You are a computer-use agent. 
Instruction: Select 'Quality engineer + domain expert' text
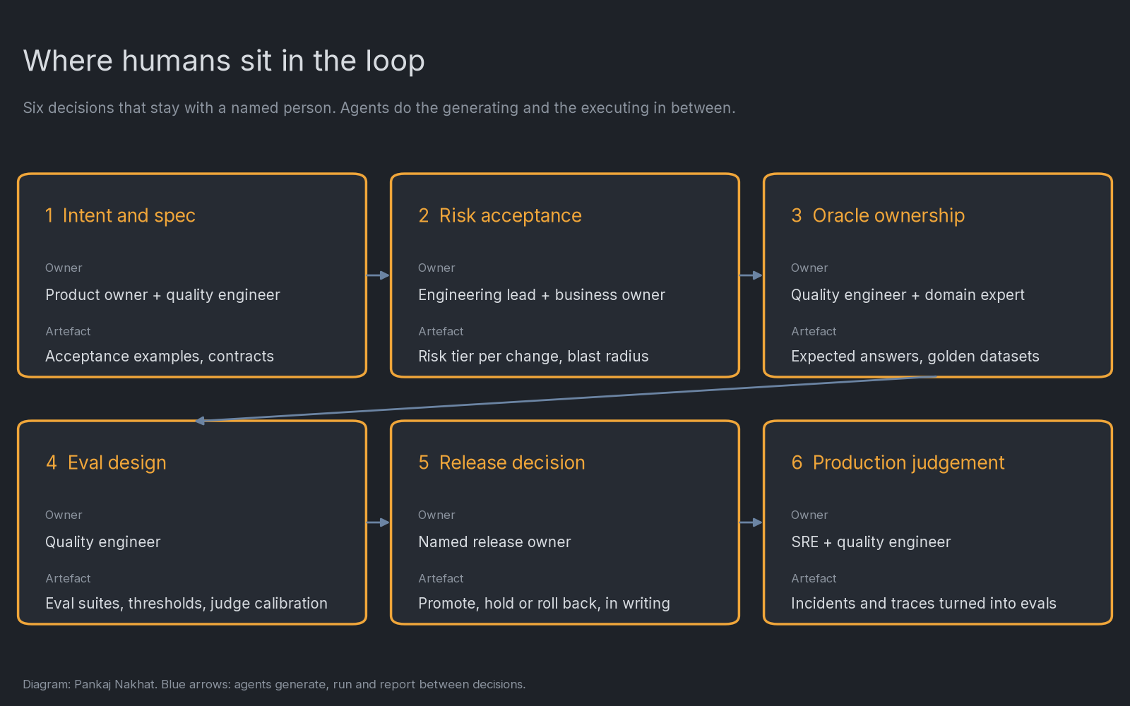[x=908, y=295]
